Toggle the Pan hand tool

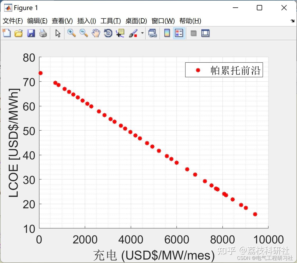[x=96, y=33]
